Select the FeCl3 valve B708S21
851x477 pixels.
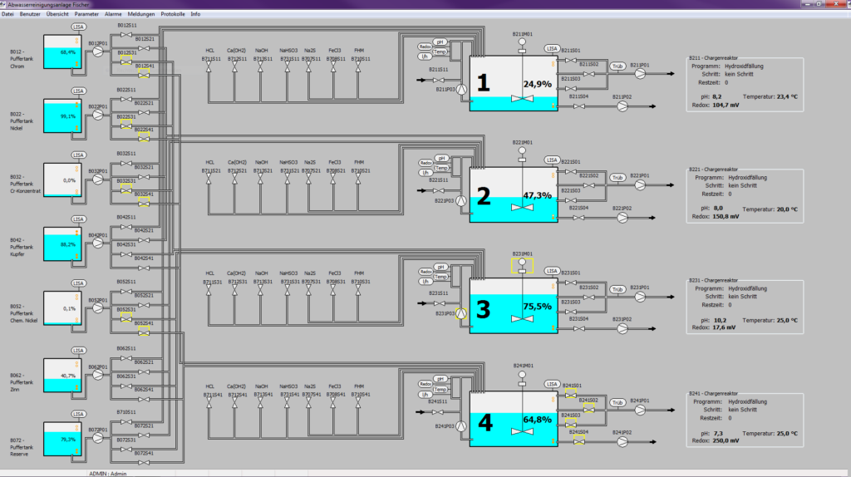coord(334,179)
